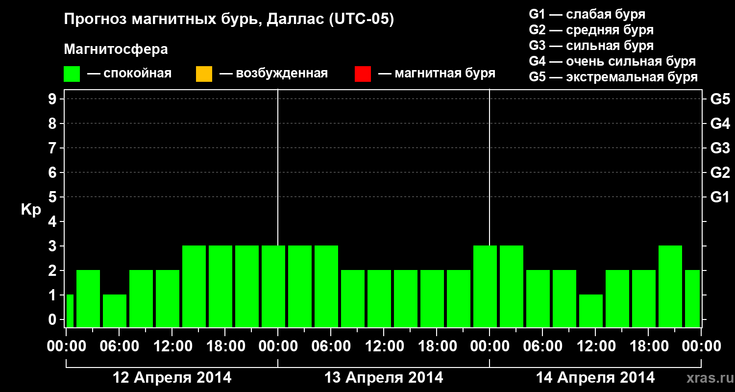
Task: Click the Kp 3 bar just before midnight April 14
Action: 485,286
